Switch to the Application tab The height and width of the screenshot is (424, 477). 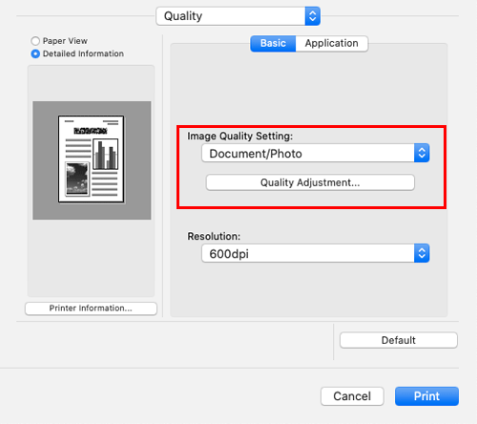pyautogui.click(x=332, y=43)
